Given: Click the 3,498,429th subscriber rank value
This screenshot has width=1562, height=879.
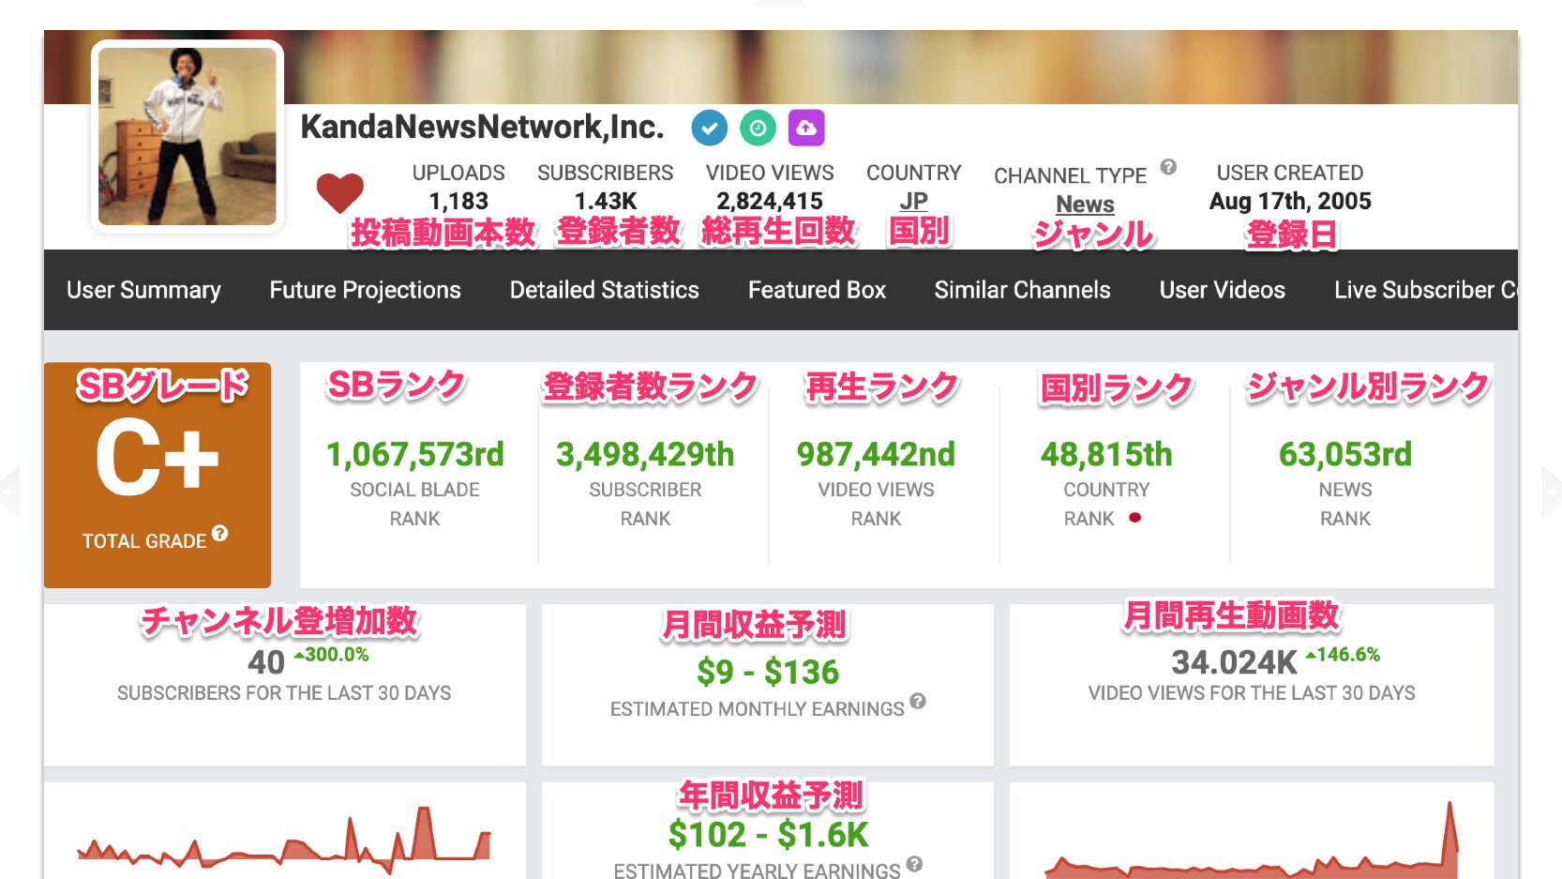Looking at the screenshot, I should (645, 454).
